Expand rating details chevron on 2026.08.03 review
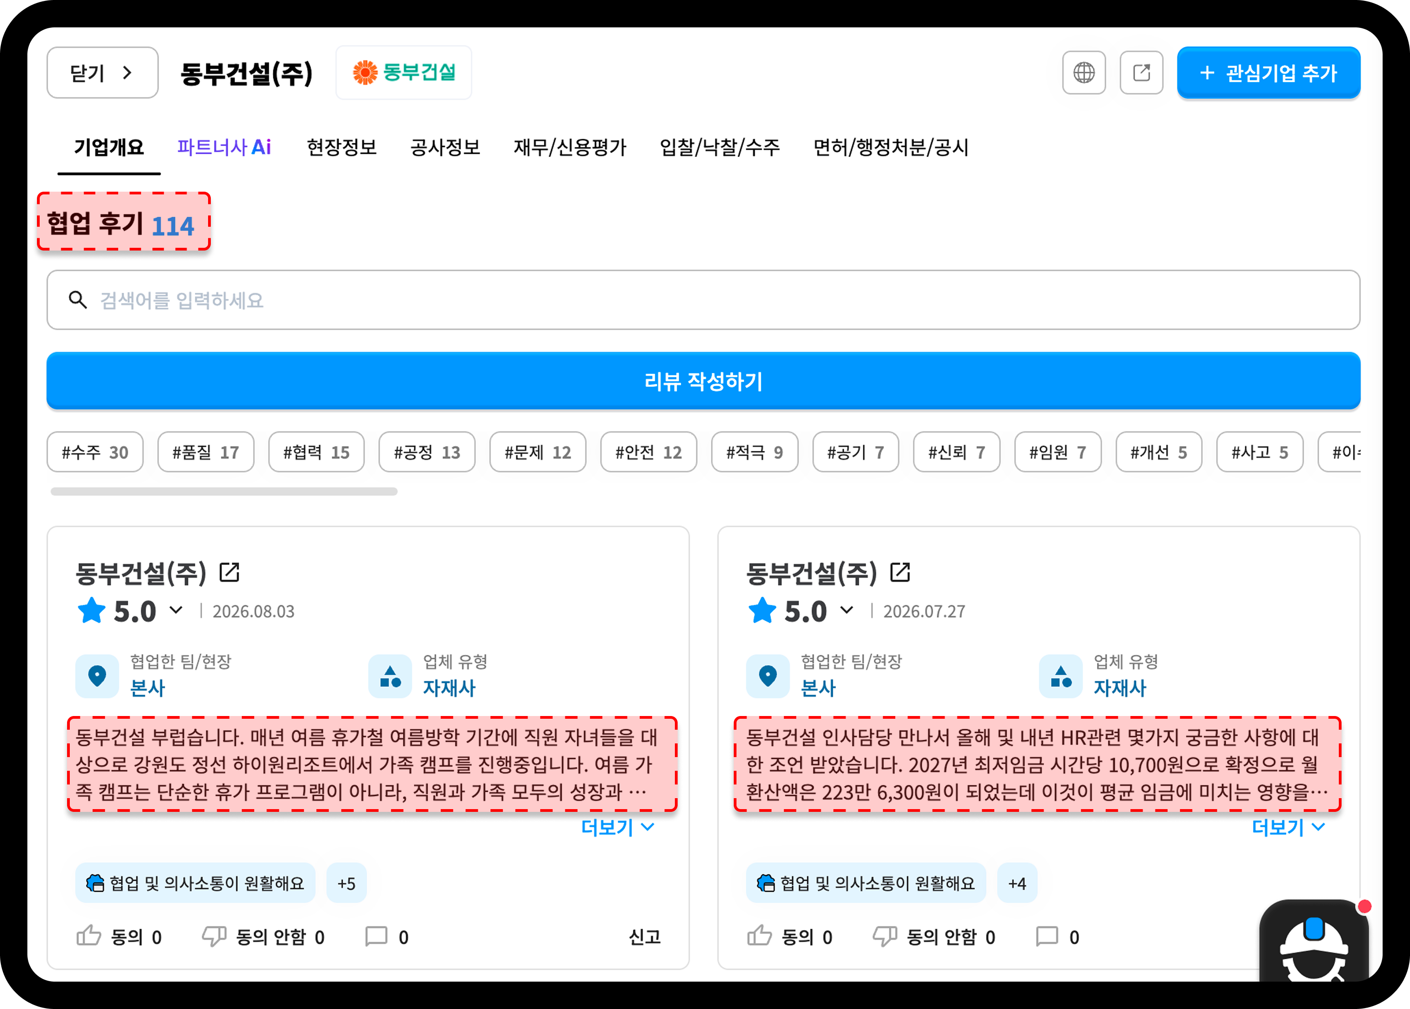Viewport: 1410px width, 1009px height. 177,610
